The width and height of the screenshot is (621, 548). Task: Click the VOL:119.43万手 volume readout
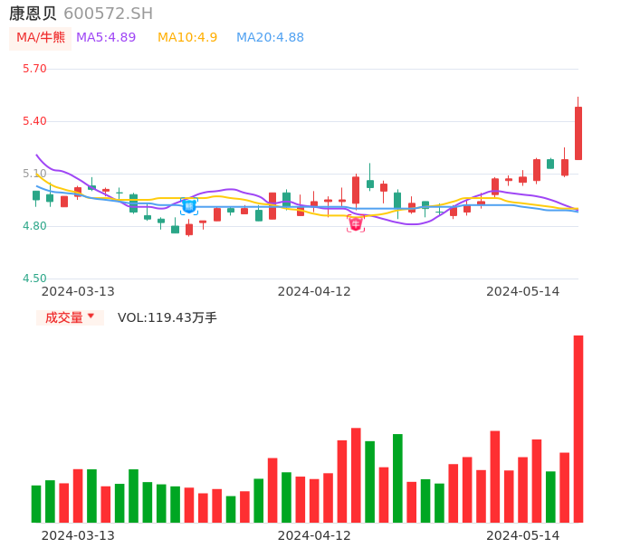click(x=167, y=317)
